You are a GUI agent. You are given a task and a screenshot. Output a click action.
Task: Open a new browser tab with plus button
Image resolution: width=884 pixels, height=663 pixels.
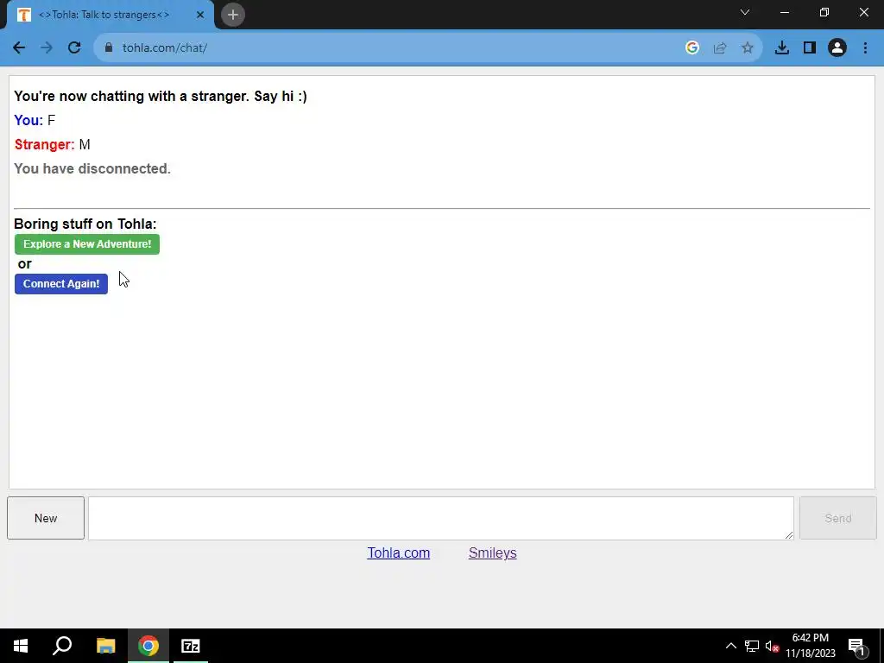(x=233, y=15)
